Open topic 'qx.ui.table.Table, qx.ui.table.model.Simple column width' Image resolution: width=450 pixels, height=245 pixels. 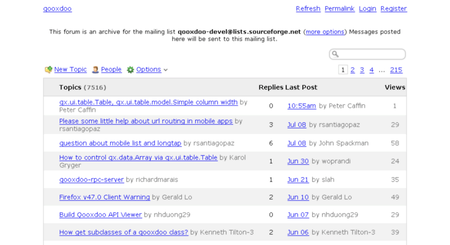click(148, 102)
